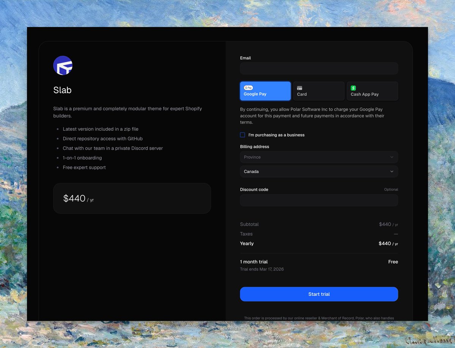The image size is (455, 348).
Task: Click the Slab logo icon
Action: [x=63, y=65]
